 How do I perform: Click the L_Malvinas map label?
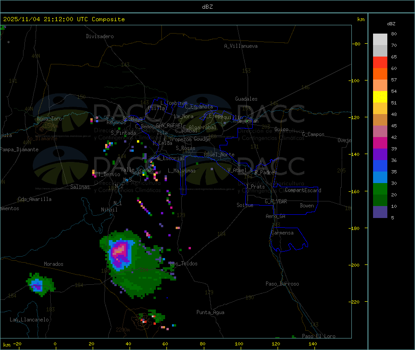182,171
